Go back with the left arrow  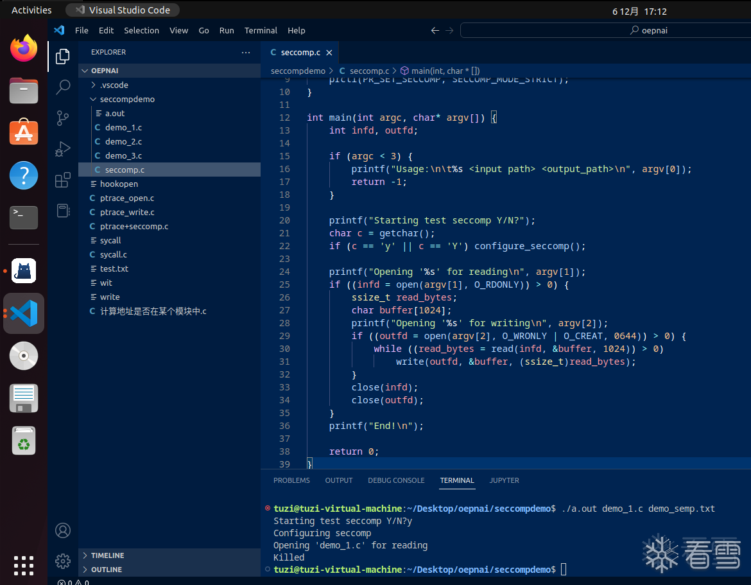click(435, 30)
